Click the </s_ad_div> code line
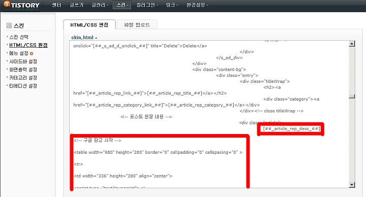The width and height of the screenshot is (366, 197). (x=229, y=57)
